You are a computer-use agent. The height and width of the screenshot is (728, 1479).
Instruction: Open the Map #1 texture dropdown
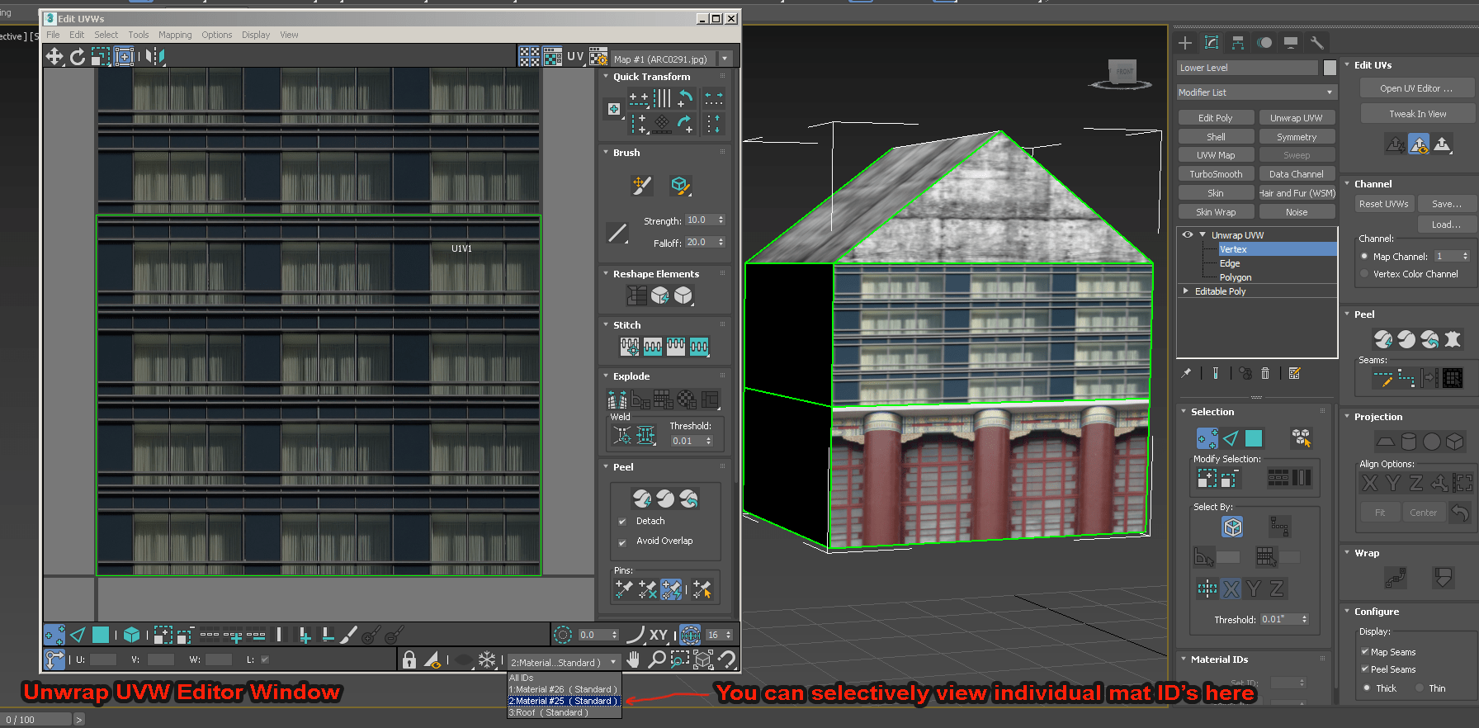point(725,59)
